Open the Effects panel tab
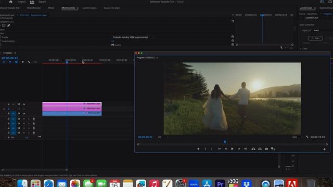The image size is (333, 187). (x=51, y=8)
